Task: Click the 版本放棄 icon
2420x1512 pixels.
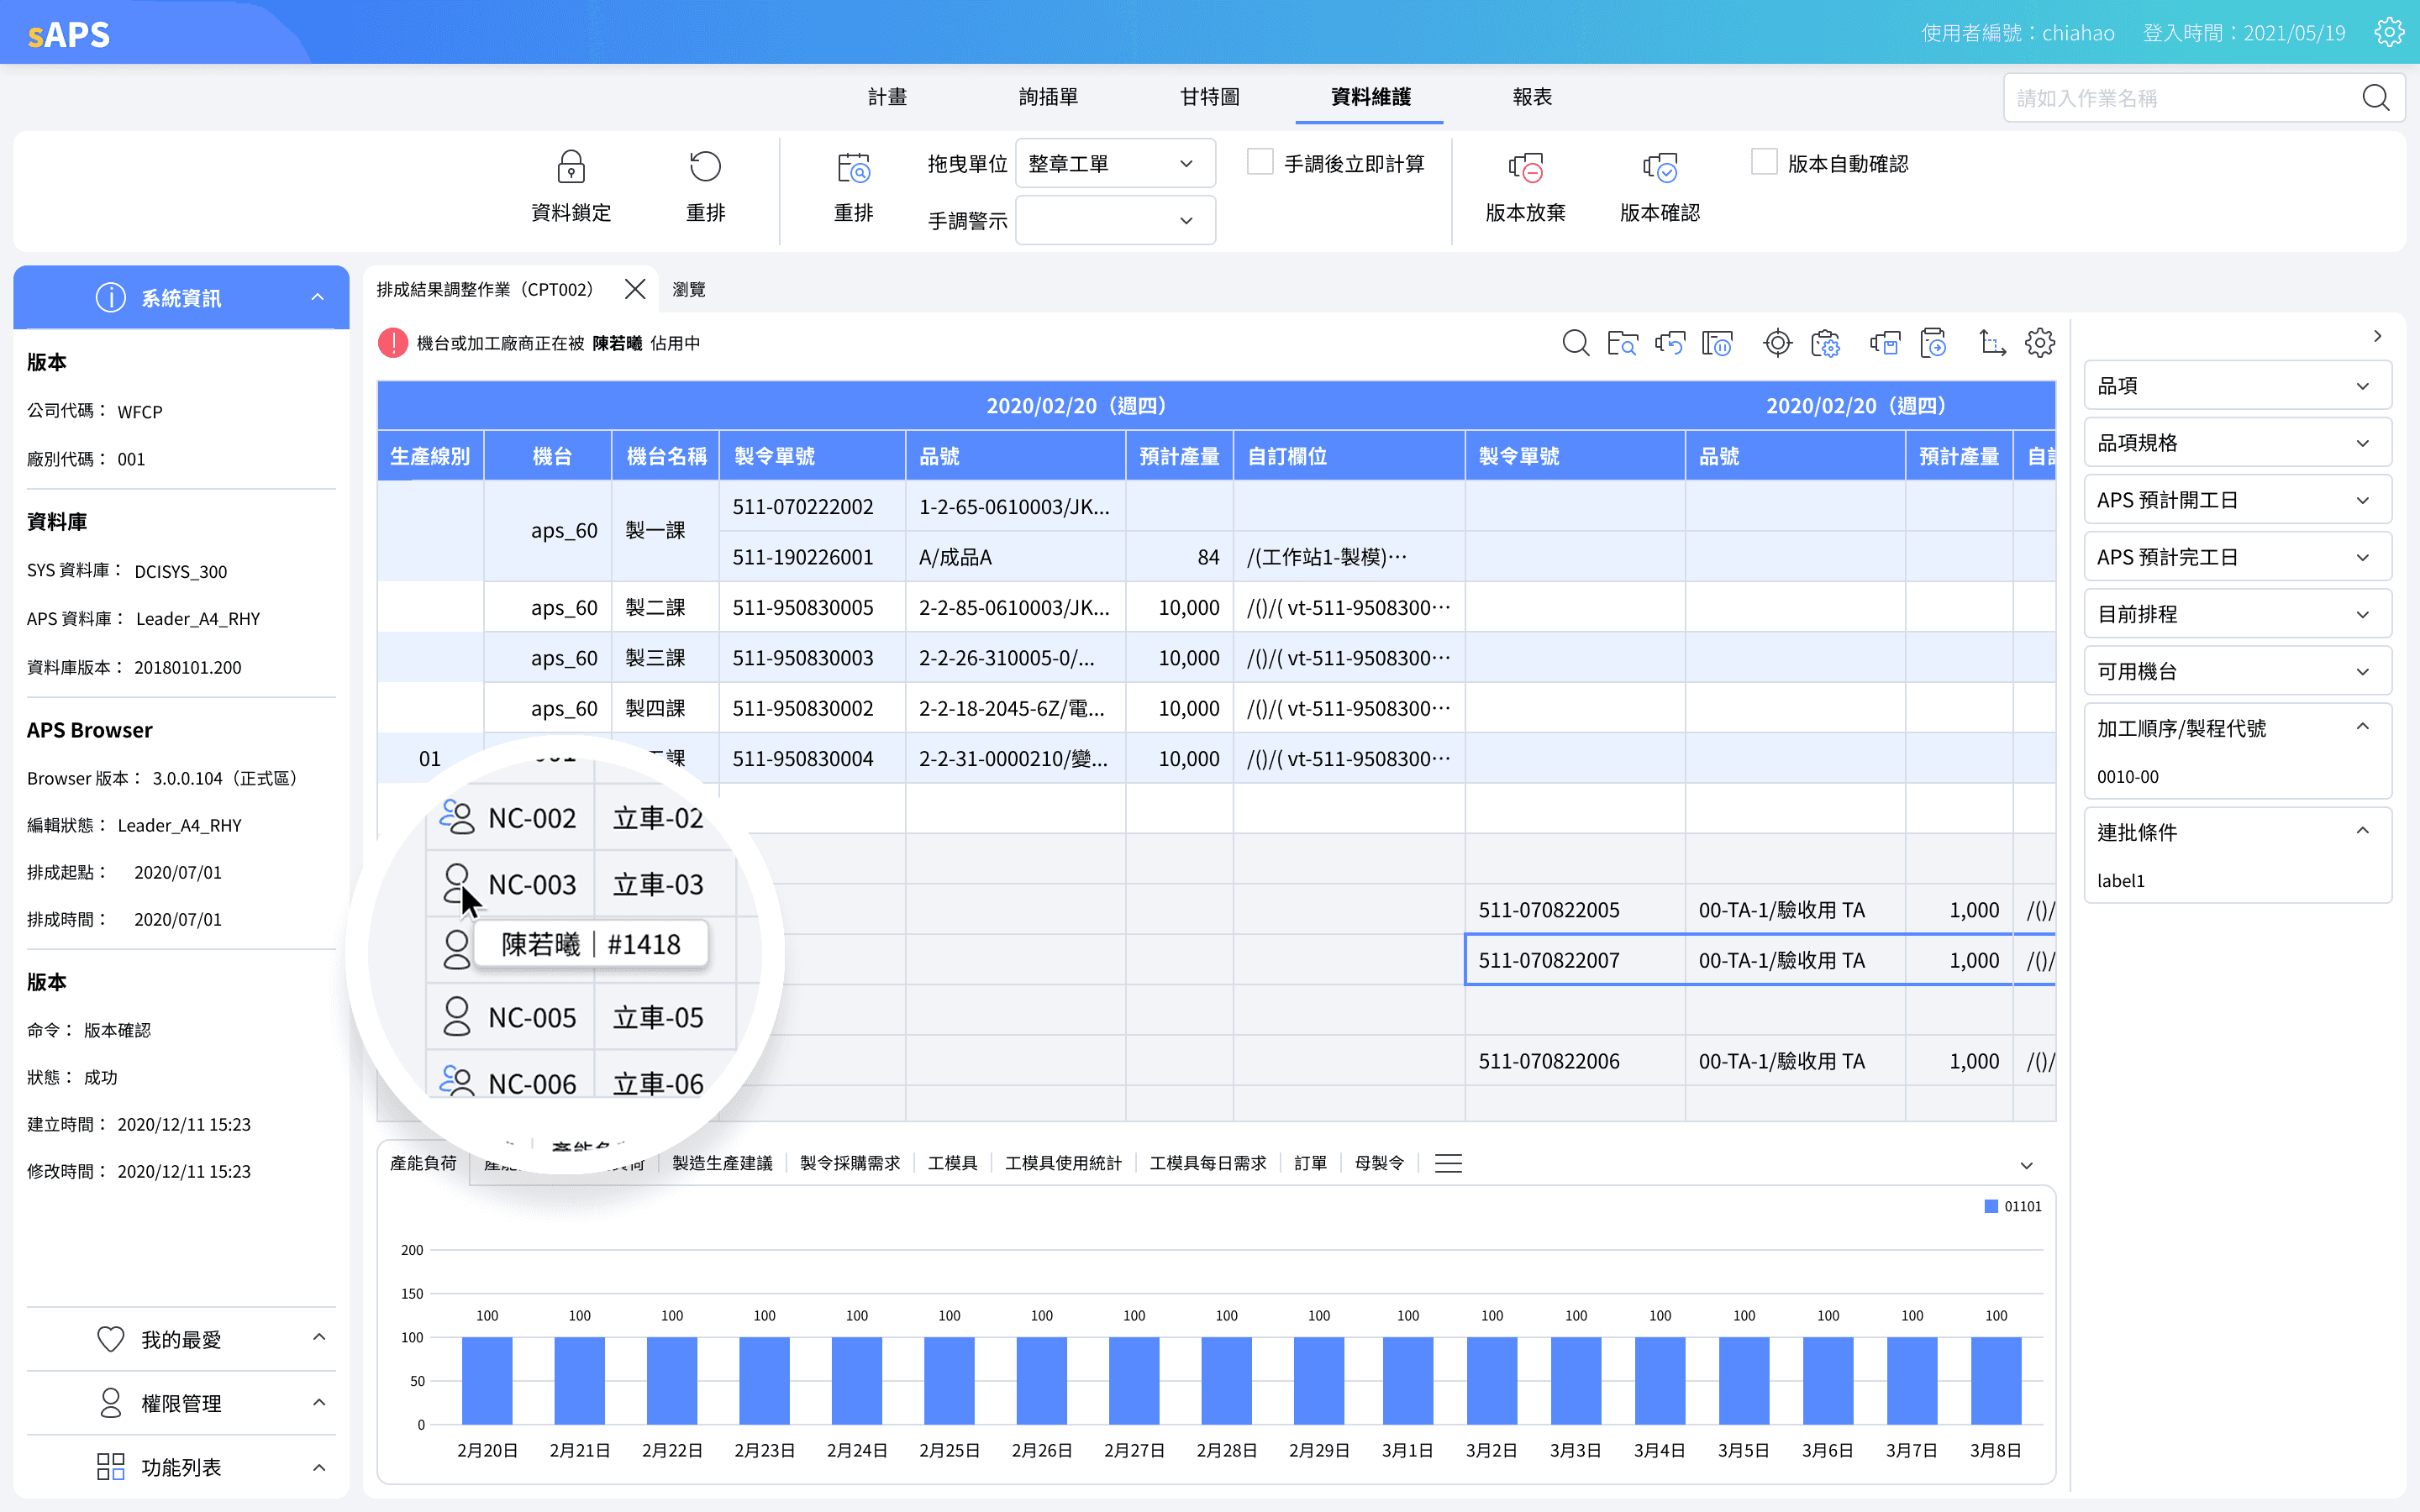Action: [x=1525, y=167]
